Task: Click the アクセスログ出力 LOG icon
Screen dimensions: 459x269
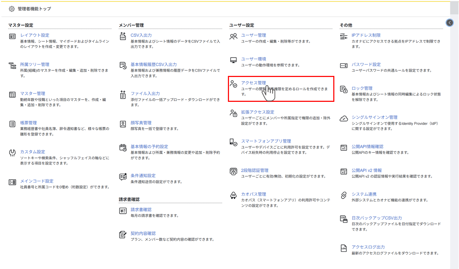Action: 344,249
